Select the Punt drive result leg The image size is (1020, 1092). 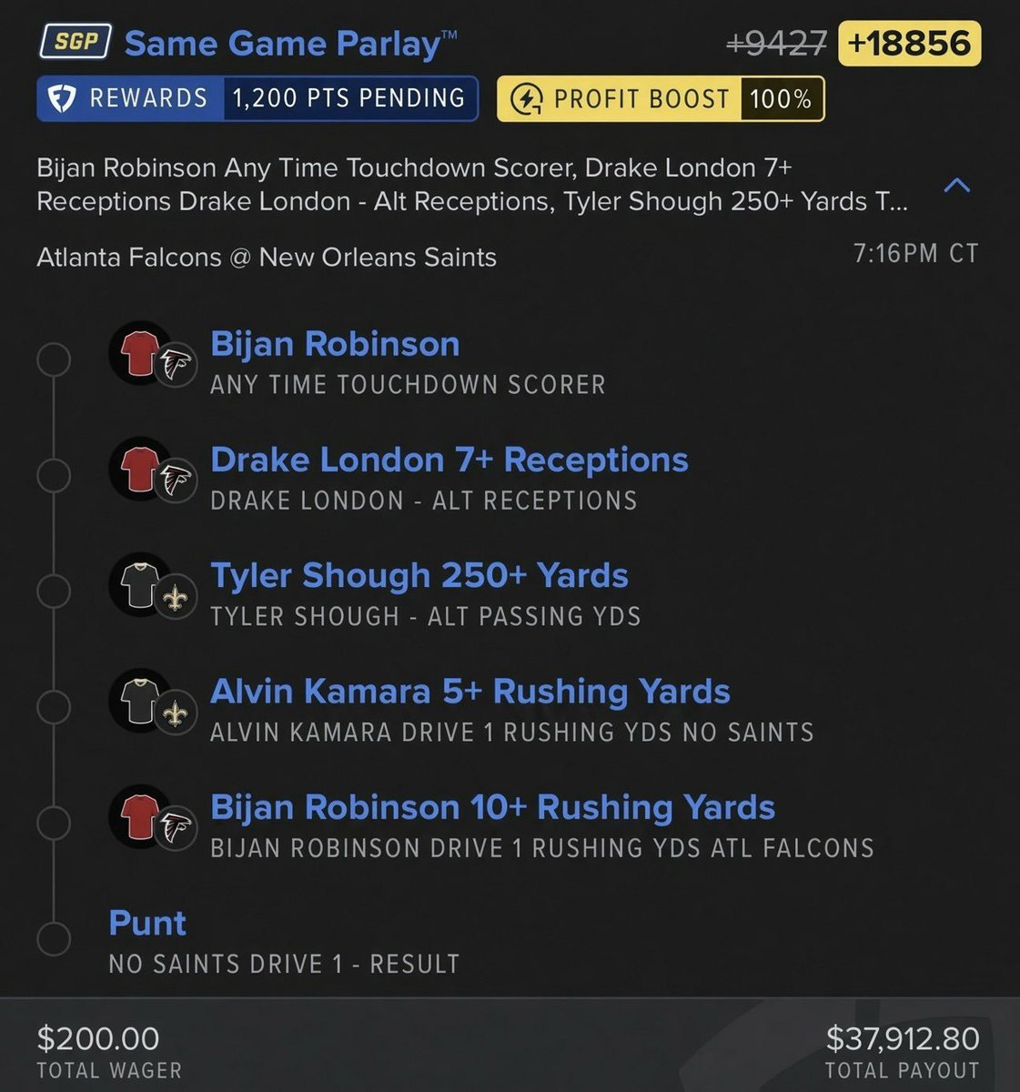coord(147,923)
